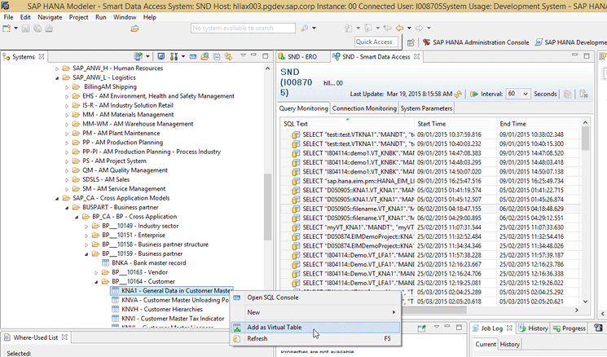
Task: Open the Add System dropdown arrow
Action: (147, 56)
